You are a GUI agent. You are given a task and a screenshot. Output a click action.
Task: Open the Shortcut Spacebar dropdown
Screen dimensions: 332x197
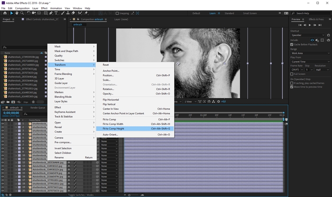[x=308, y=35]
